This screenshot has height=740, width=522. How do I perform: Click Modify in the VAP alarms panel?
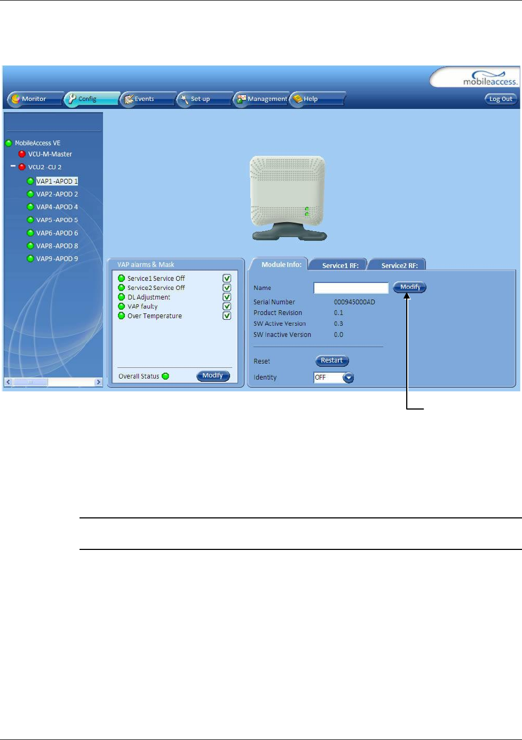point(213,375)
